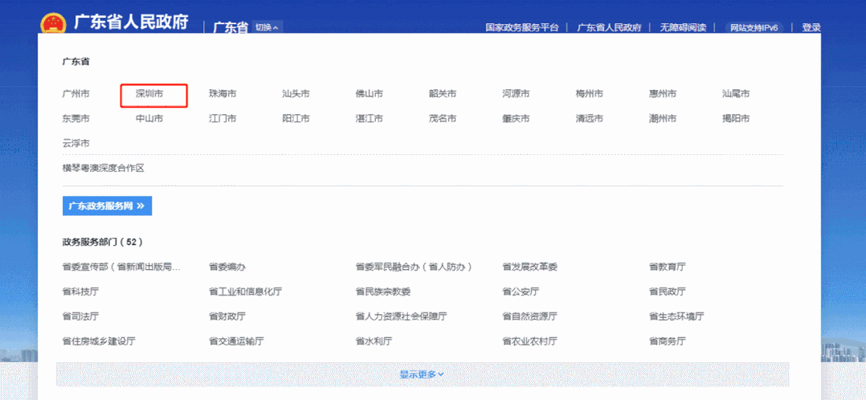Select 韶关市 city

(x=443, y=94)
